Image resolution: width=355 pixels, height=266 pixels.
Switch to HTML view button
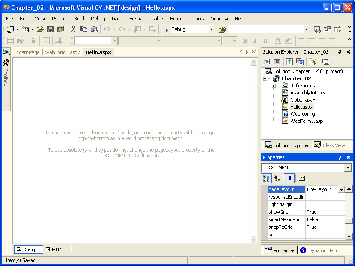click(55, 250)
